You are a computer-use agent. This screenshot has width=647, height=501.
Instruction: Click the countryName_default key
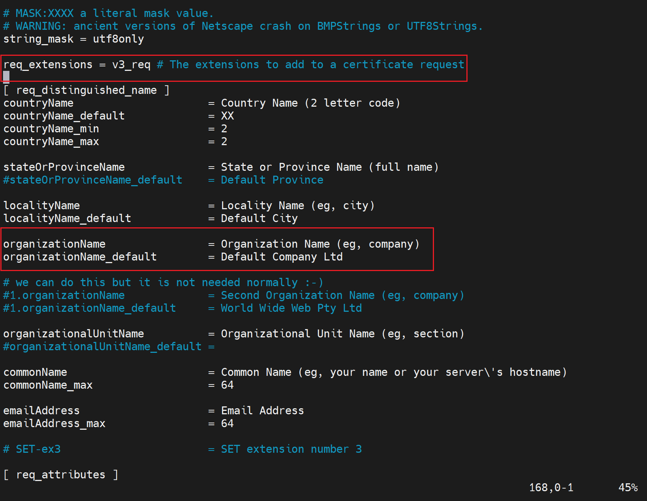point(64,116)
